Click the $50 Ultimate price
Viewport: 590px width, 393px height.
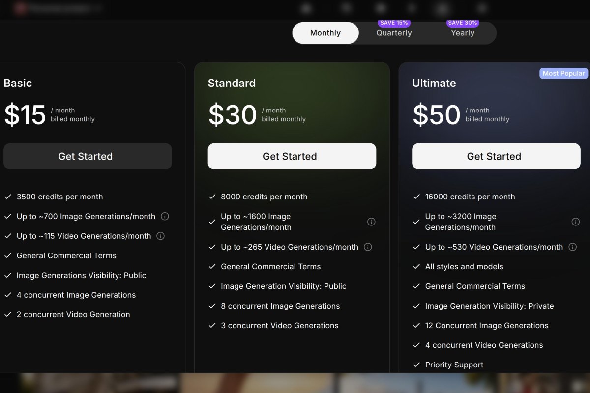pyautogui.click(x=436, y=115)
